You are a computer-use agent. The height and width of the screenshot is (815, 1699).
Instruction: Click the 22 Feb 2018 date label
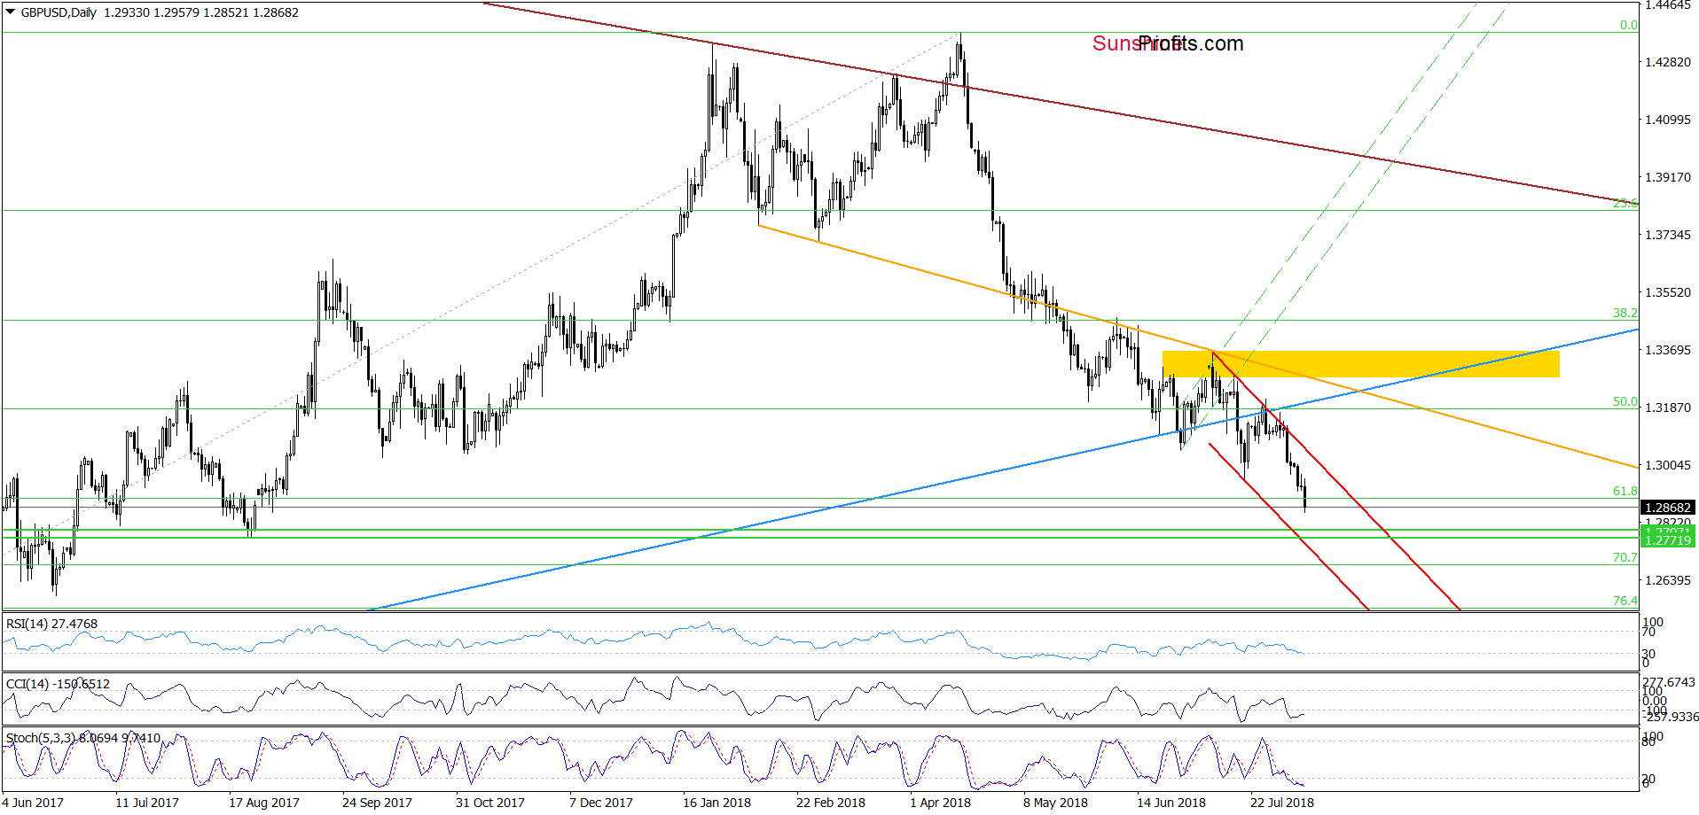(x=831, y=803)
